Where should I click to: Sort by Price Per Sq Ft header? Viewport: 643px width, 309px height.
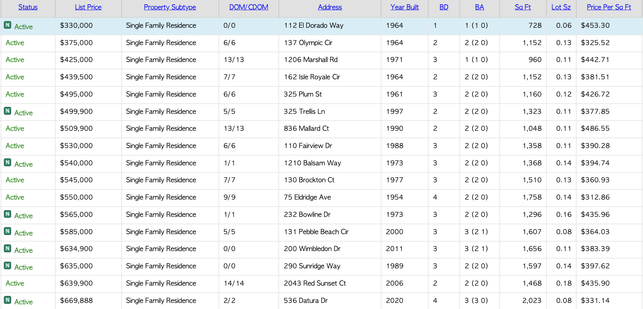pyautogui.click(x=609, y=7)
